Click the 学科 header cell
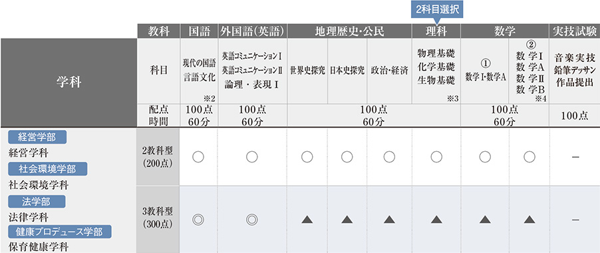This screenshot has width=600, height=253. 69,83
